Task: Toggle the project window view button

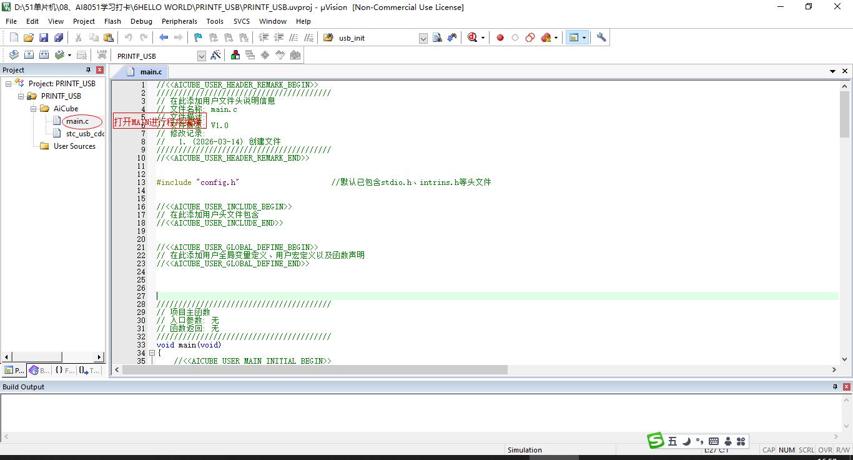Action: click(x=573, y=37)
